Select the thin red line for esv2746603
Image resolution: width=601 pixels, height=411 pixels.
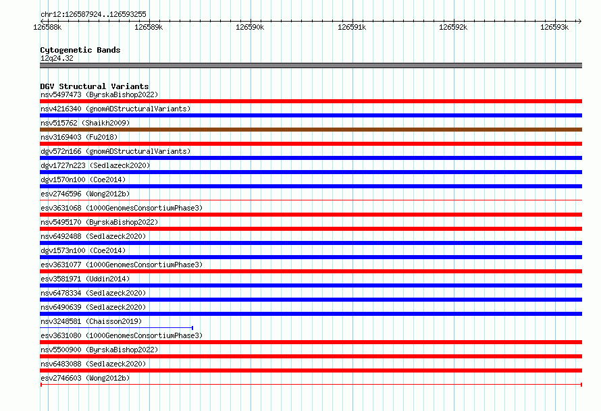click(311, 384)
